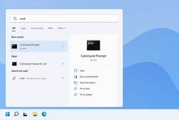
Task: Click the Best match heading
Action: click(17, 37)
